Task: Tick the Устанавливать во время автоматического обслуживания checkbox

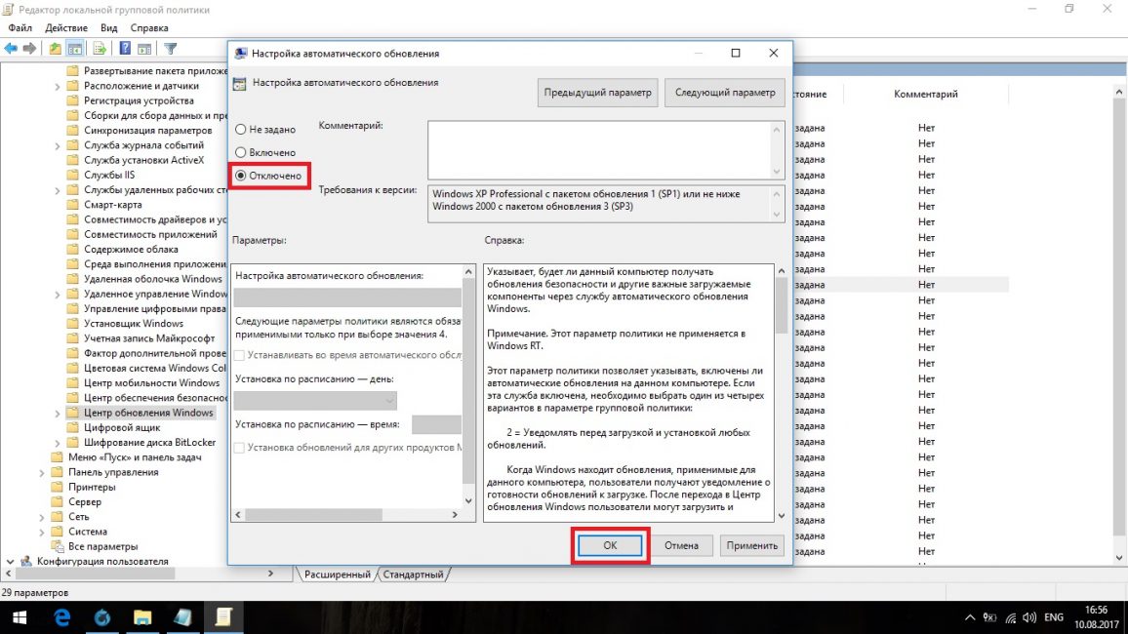Action: tap(240, 355)
